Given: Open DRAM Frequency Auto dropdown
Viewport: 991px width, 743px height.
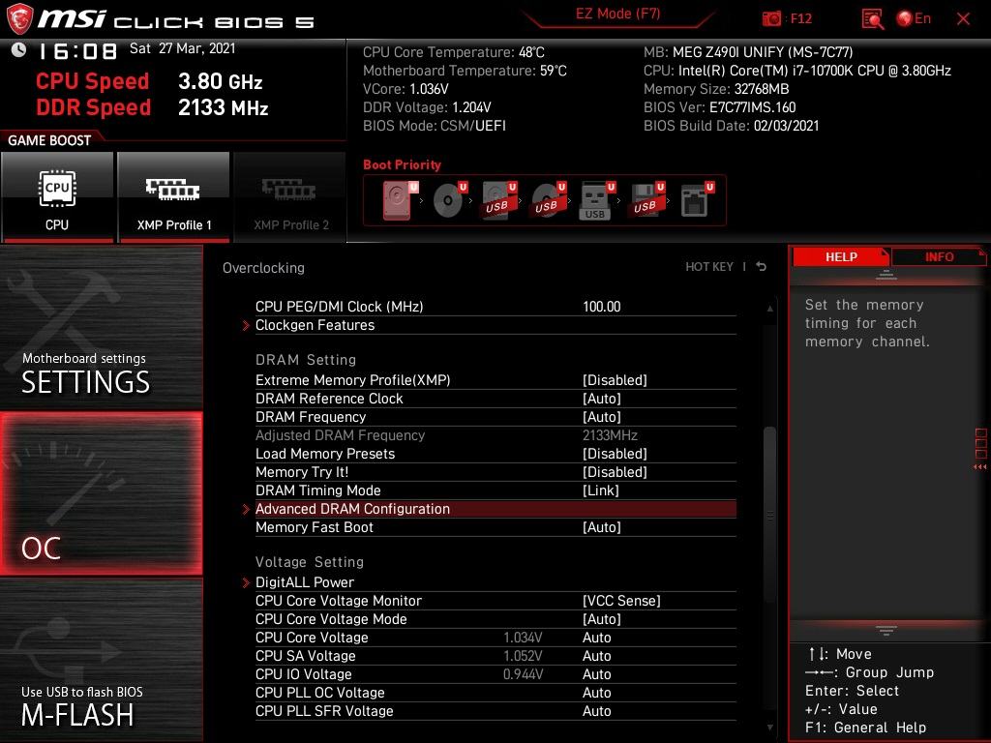Looking at the screenshot, I should point(602,417).
